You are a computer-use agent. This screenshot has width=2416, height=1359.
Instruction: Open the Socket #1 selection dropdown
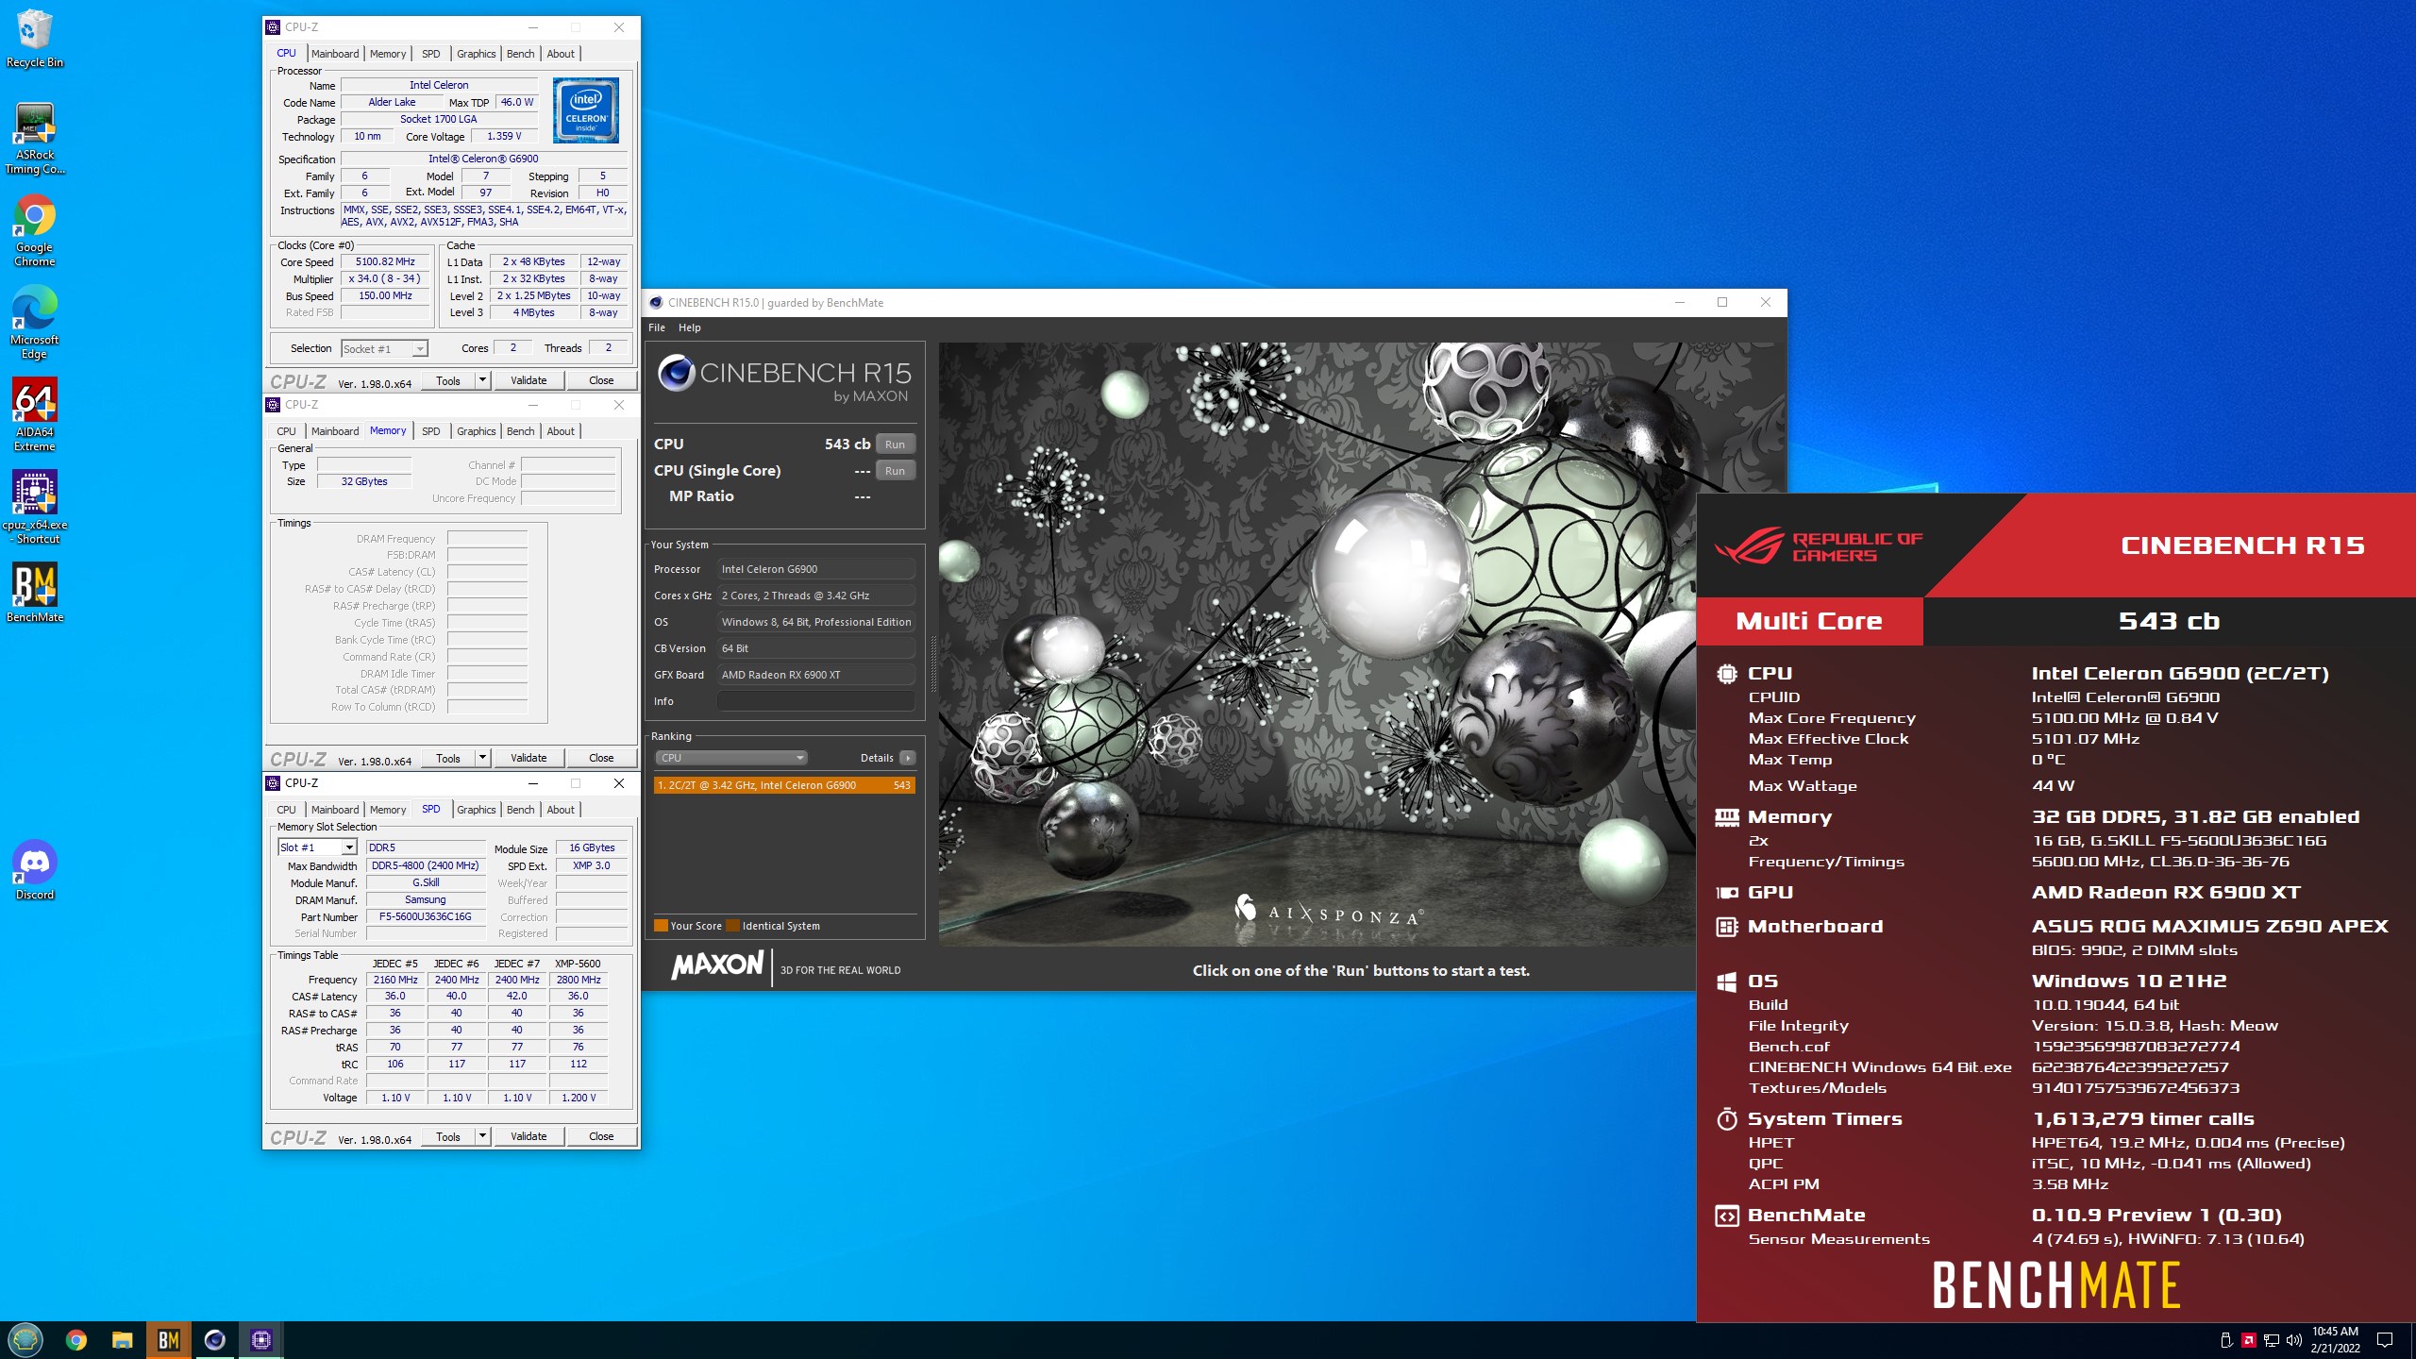click(384, 349)
